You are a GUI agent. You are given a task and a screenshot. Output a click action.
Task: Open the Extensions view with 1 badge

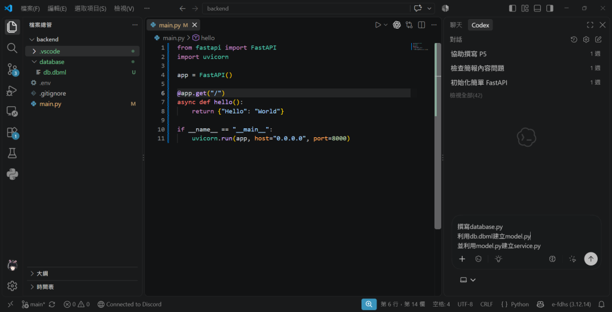tap(12, 132)
